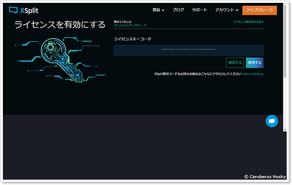
Task: Expand the 製品 dropdown menu
Action: tap(158, 10)
